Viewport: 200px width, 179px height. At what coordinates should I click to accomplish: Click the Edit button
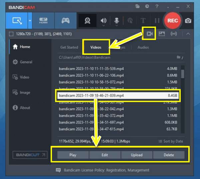click(105, 155)
